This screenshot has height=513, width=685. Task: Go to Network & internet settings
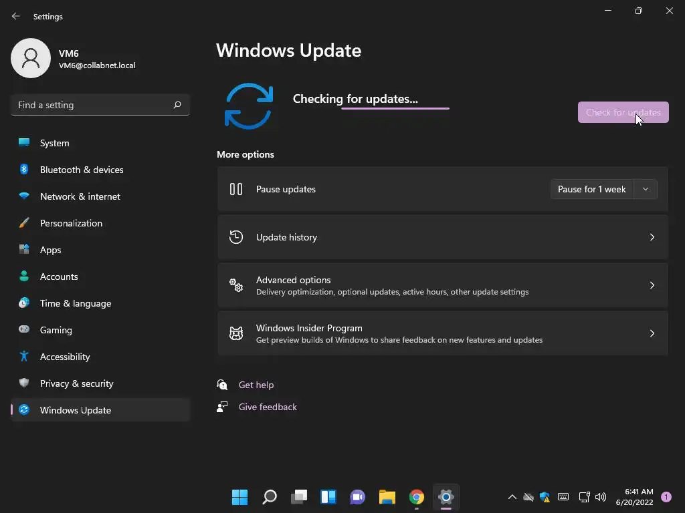[x=100, y=196]
